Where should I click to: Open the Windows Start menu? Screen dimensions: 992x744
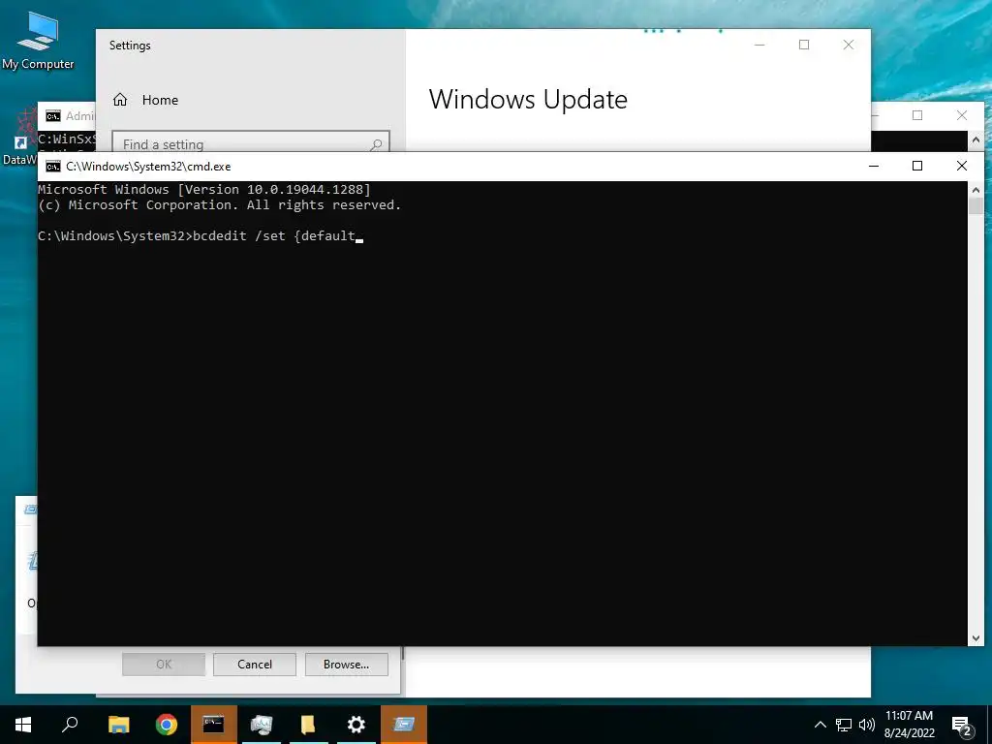point(23,725)
